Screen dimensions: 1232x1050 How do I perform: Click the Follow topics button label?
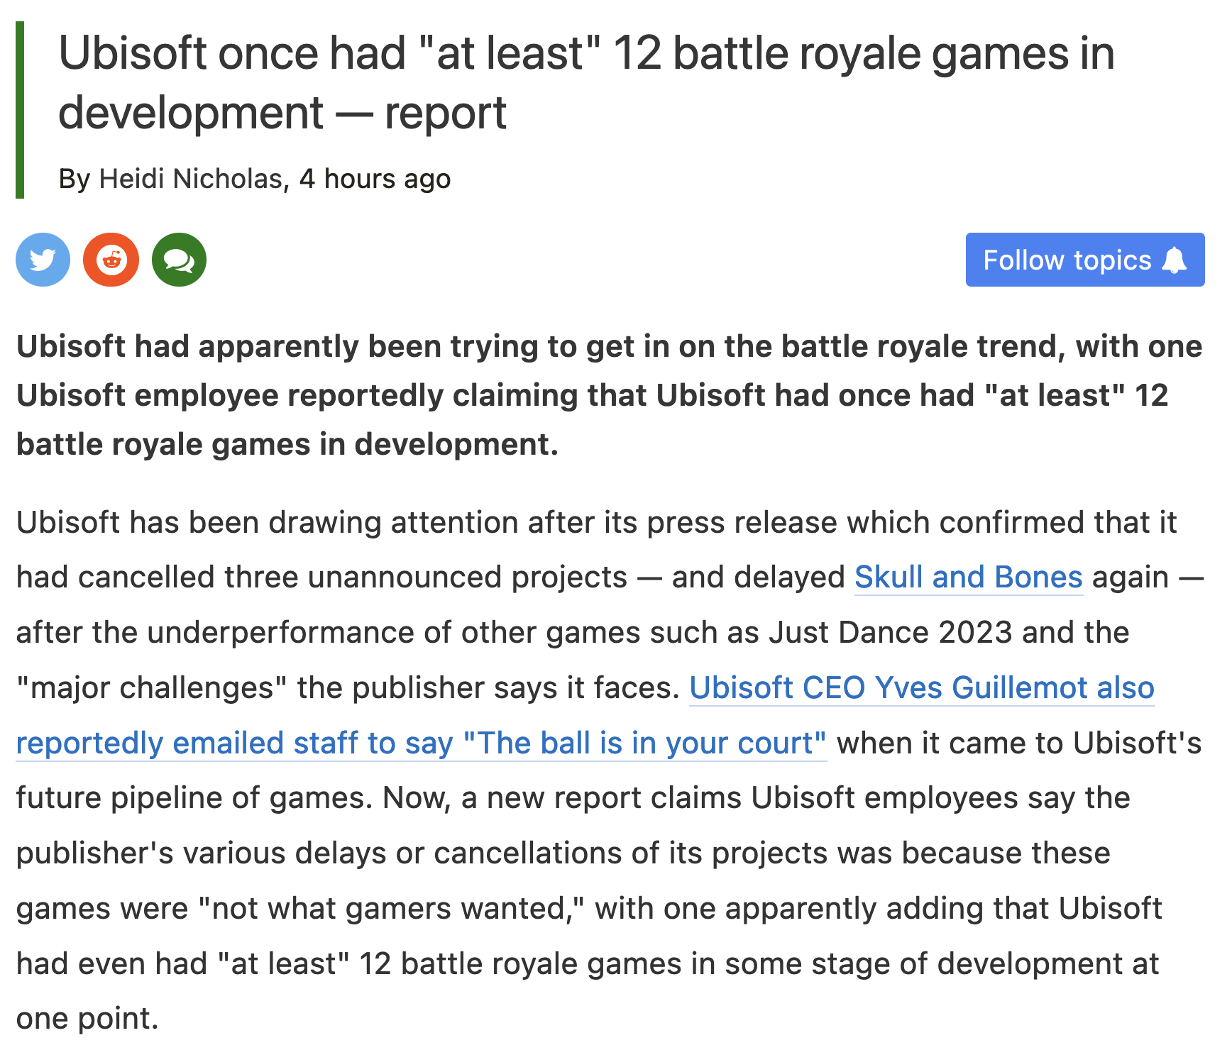pyautogui.click(x=1067, y=260)
